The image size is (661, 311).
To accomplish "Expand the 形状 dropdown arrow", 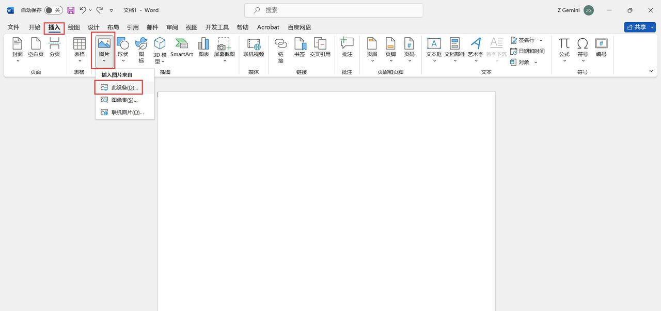I will [x=123, y=60].
